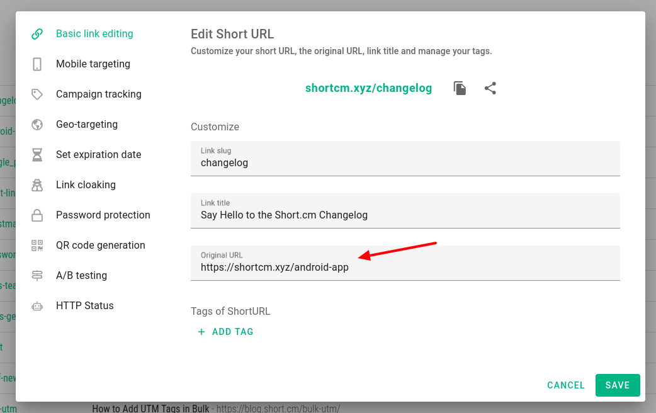The image size is (656, 413).
Task: Click the QR code generation icon
Action: tap(37, 246)
